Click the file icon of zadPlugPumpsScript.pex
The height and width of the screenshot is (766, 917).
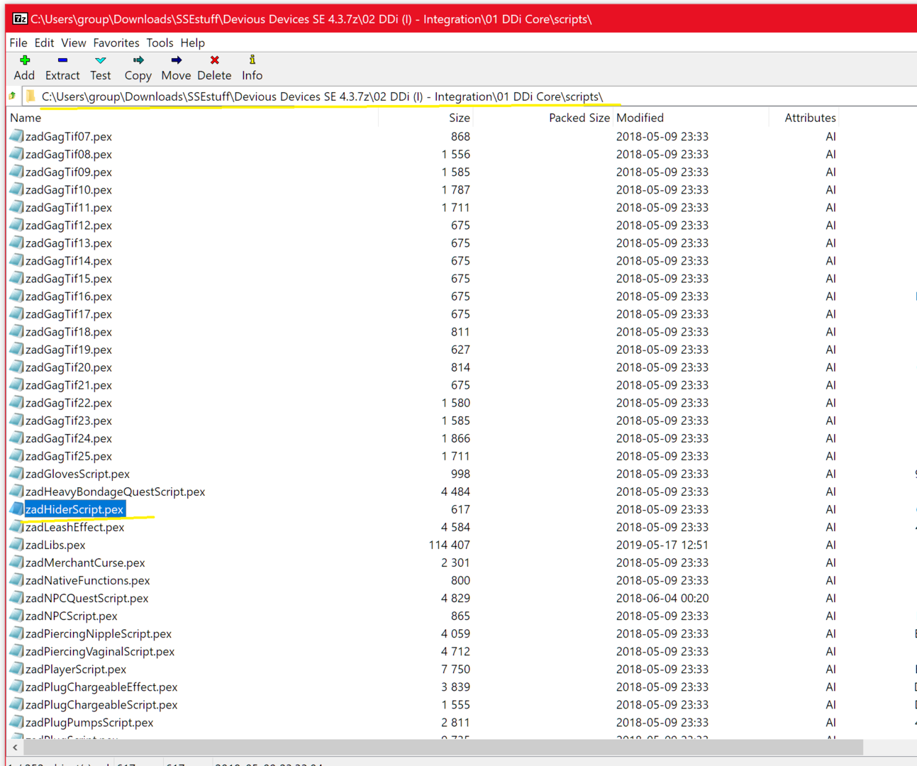[17, 722]
